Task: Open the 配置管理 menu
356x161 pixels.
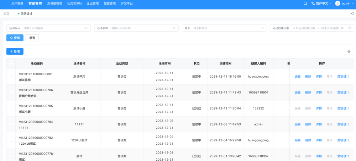Action: click(110, 4)
